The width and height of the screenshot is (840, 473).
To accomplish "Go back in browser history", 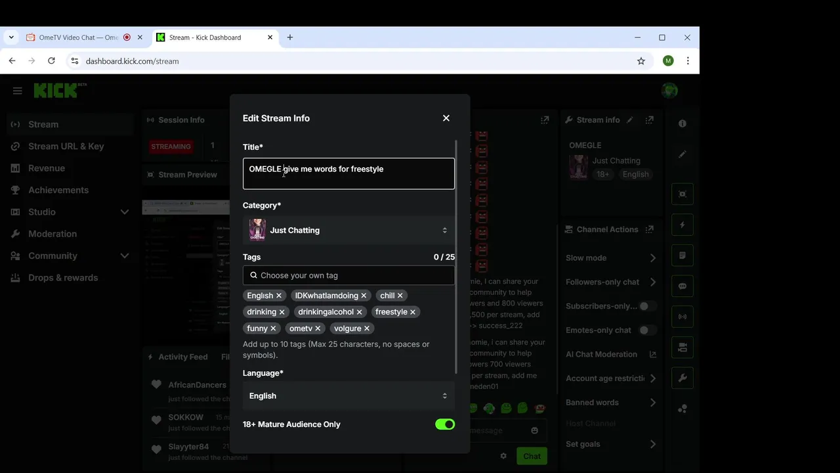I will [x=12, y=61].
